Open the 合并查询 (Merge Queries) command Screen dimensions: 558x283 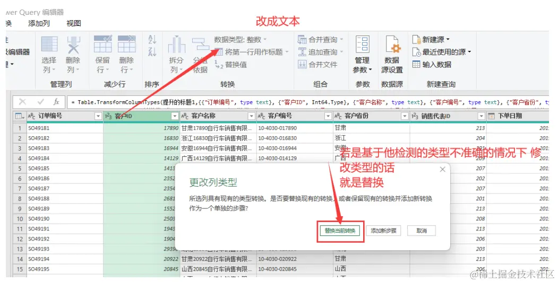320,39
